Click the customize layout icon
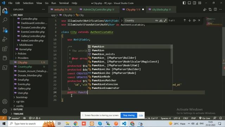 coord(200,3)
